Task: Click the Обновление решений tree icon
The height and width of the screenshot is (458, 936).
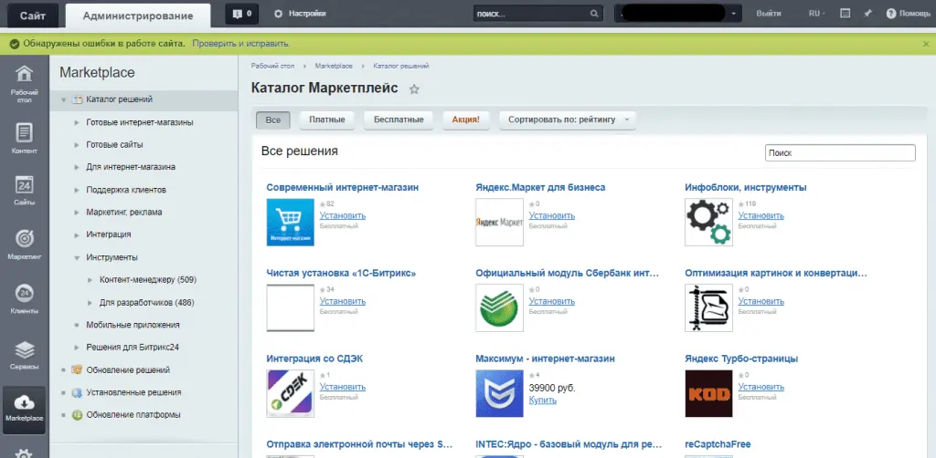Action: 77,370
